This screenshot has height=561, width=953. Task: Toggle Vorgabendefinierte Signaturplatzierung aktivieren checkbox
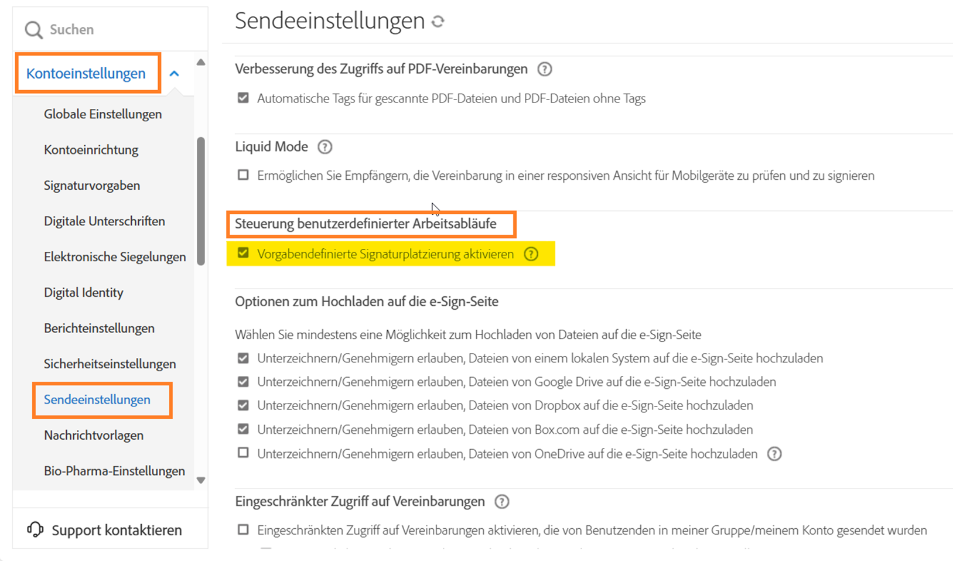243,254
